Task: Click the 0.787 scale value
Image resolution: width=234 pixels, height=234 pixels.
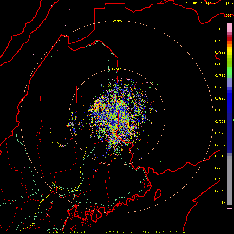Action: click(x=220, y=75)
